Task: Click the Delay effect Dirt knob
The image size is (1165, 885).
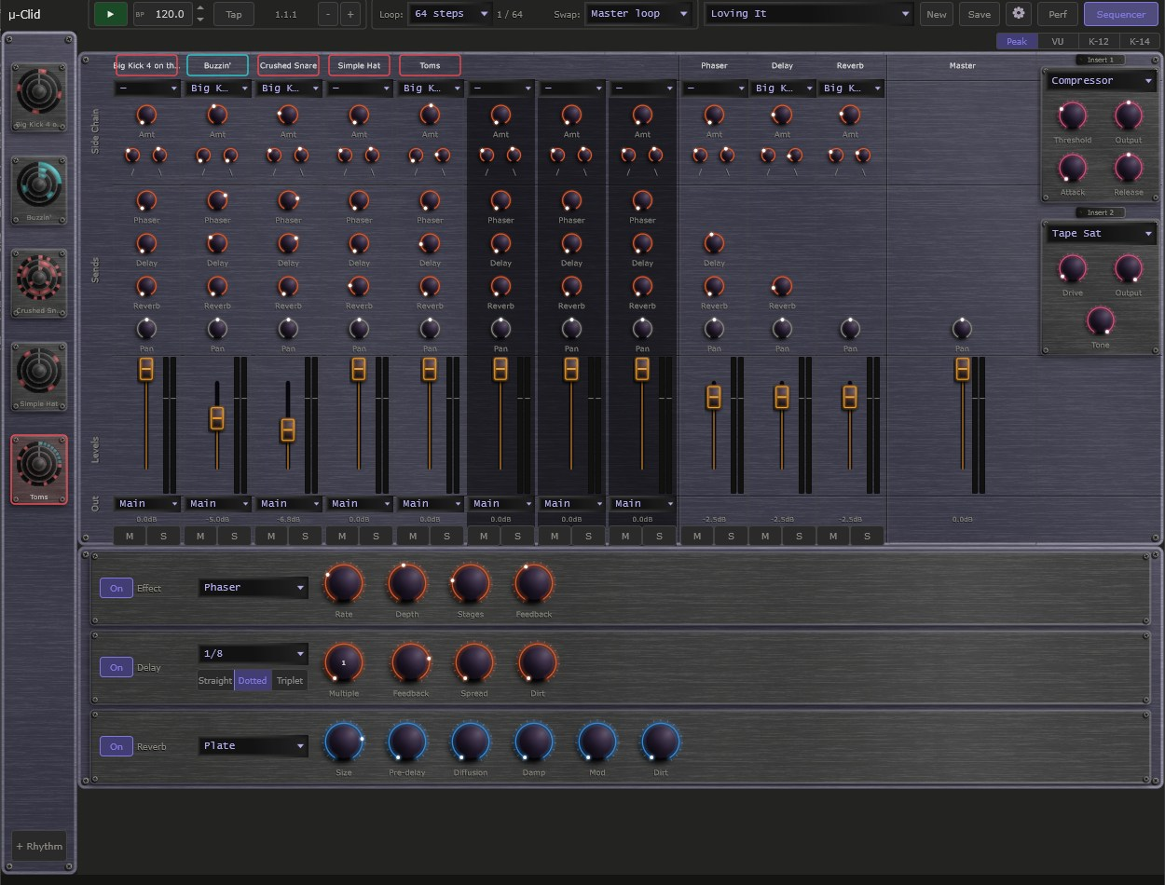Action: point(538,663)
